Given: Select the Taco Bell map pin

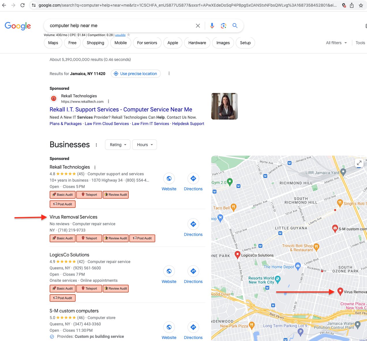Looking at the screenshot, I should click(233, 207).
